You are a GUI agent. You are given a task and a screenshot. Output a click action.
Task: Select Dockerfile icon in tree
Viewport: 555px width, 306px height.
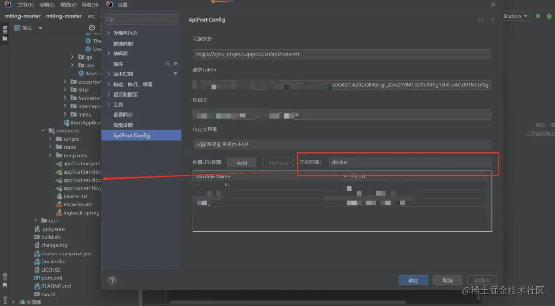[37, 262]
